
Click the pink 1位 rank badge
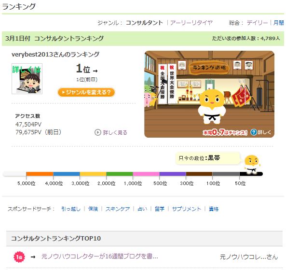(19, 257)
